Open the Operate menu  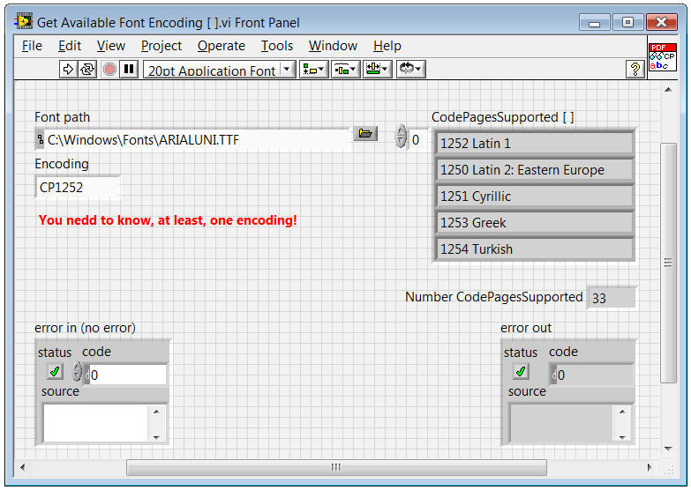point(221,46)
